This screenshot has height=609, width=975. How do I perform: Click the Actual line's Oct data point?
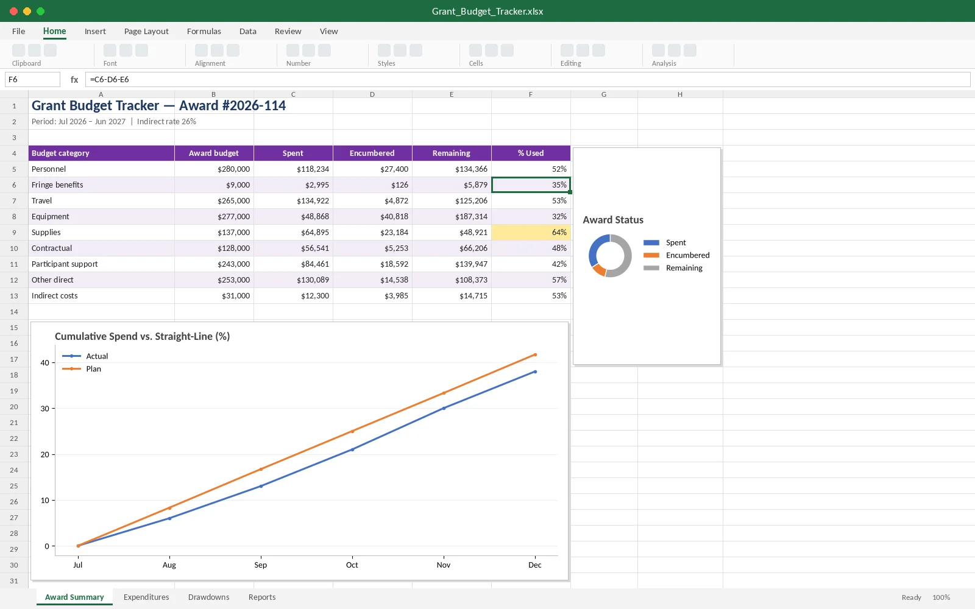pos(352,449)
